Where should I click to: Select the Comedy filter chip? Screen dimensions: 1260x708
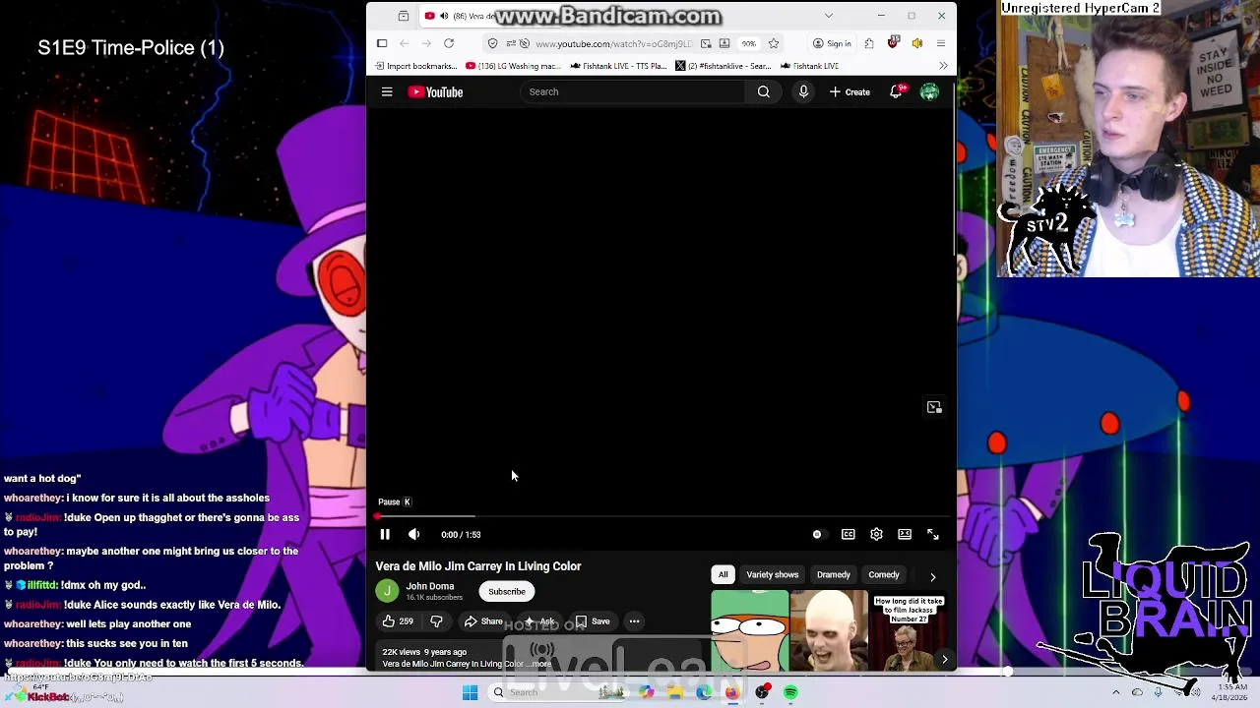click(x=884, y=574)
